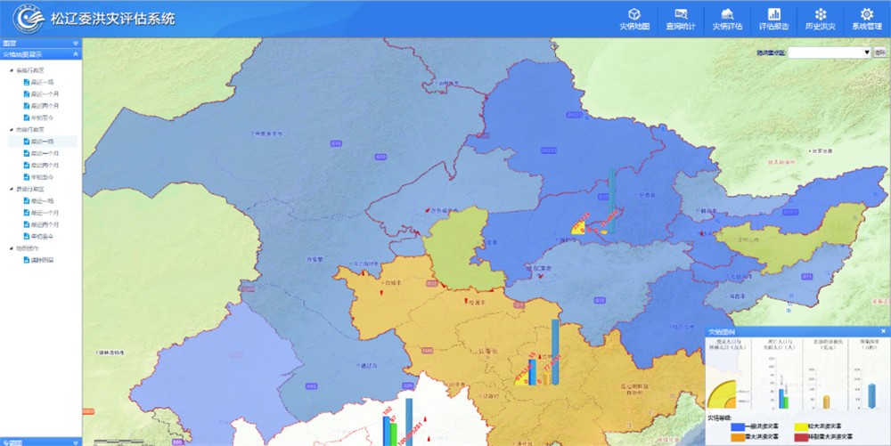Select 最近一个月 under 省级行政区
The height and width of the screenshot is (446, 891).
45,93
